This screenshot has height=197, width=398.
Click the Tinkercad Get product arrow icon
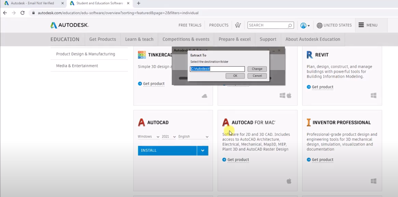point(140,83)
